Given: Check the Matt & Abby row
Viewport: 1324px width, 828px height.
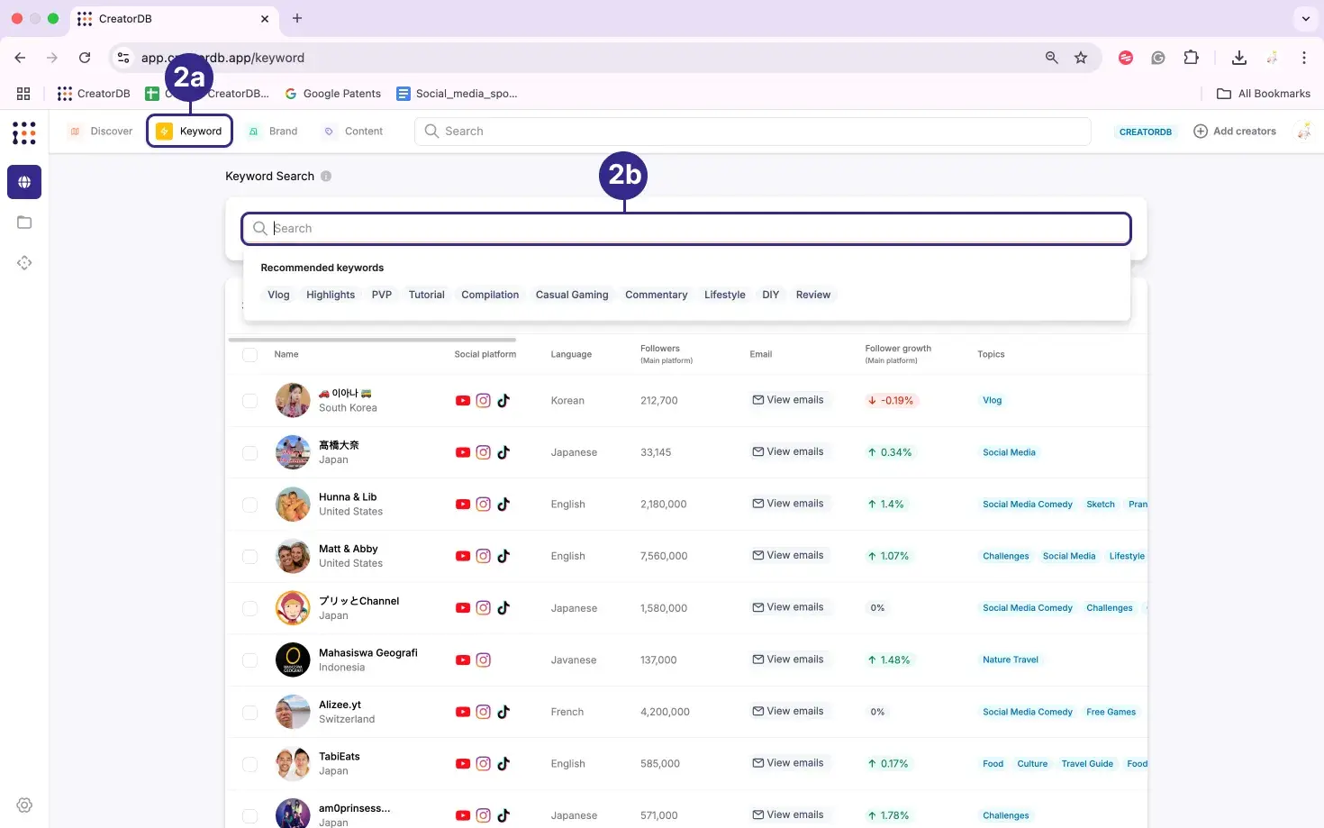Looking at the screenshot, I should click(x=250, y=557).
